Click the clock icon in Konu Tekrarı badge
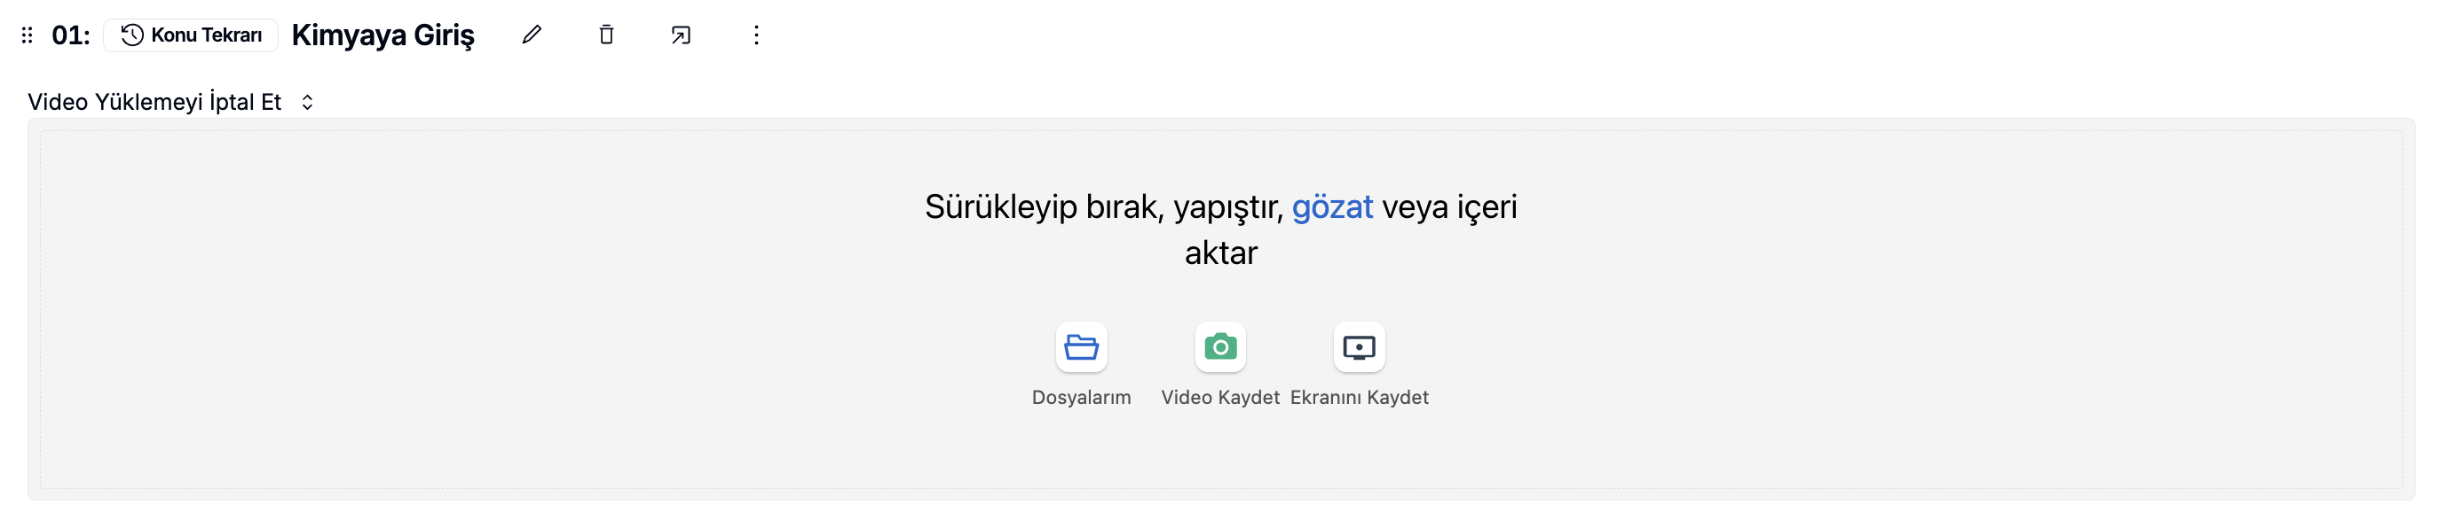This screenshot has width=2437, height=528. 132,35
